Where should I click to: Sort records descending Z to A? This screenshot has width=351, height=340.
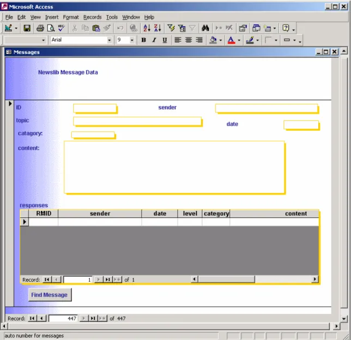(158, 28)
